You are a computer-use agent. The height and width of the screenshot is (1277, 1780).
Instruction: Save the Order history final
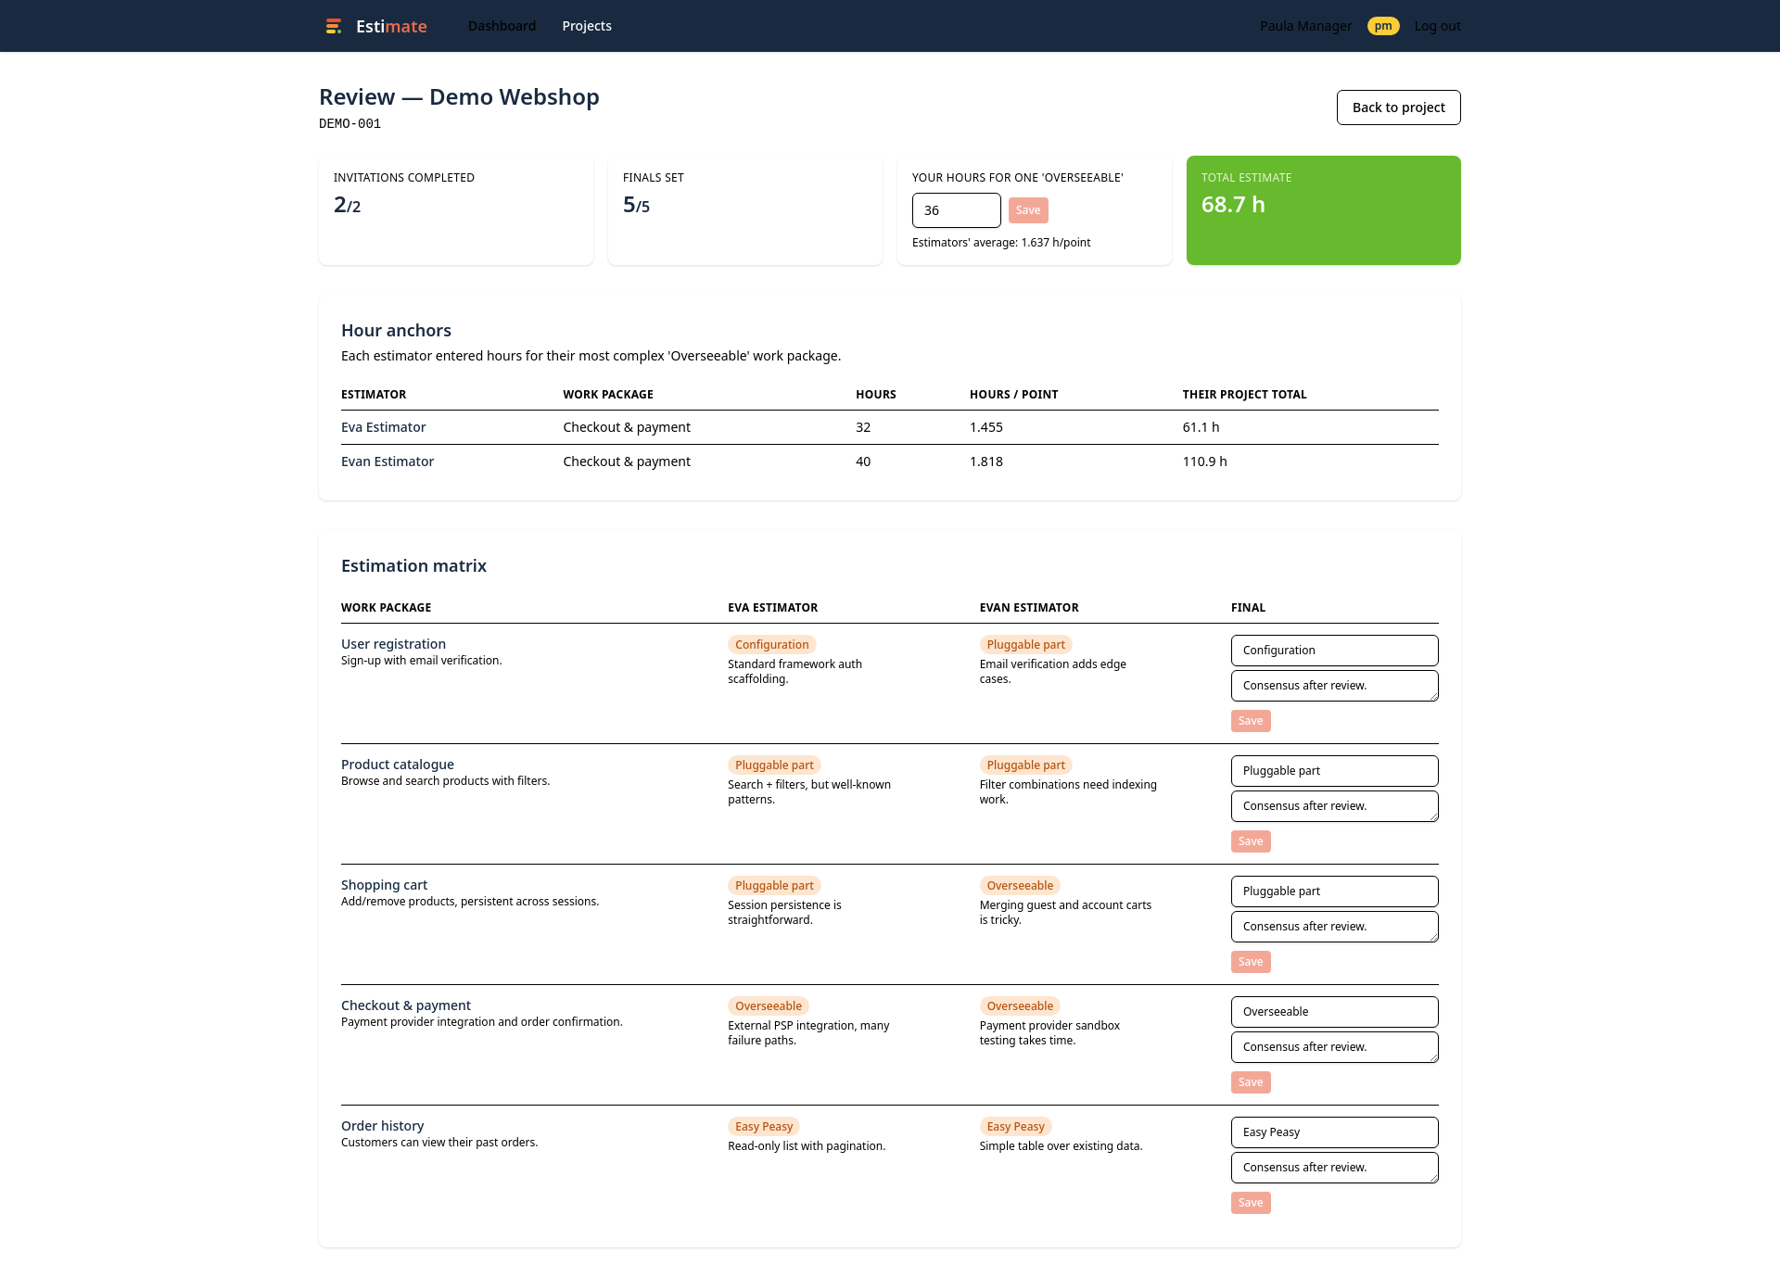point(1251,1203)
